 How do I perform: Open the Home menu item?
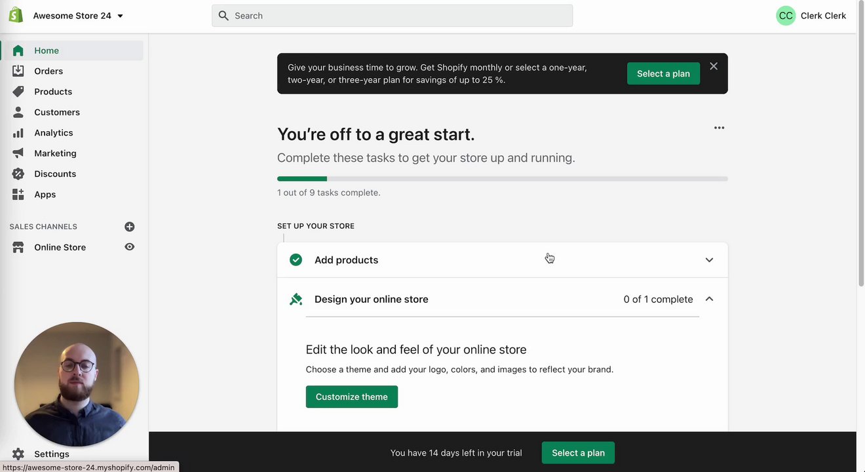tap(47, 50)
